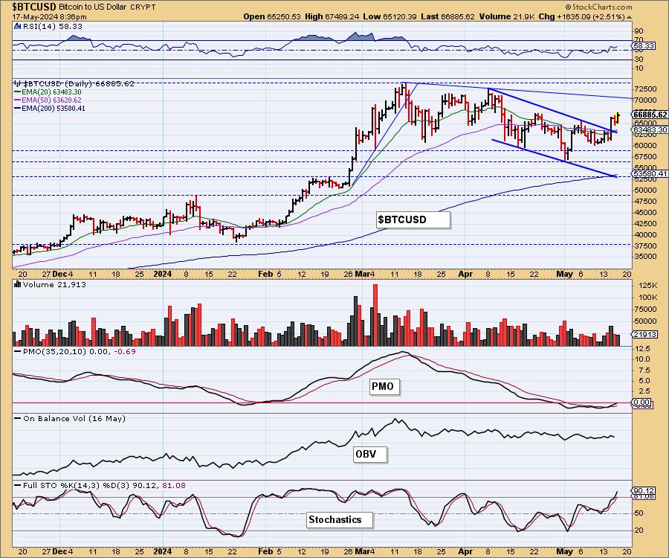Screen dimensions: 669x558
Task: Click the up-arrow icon beside the change percentage
Action: click(629, 17)
